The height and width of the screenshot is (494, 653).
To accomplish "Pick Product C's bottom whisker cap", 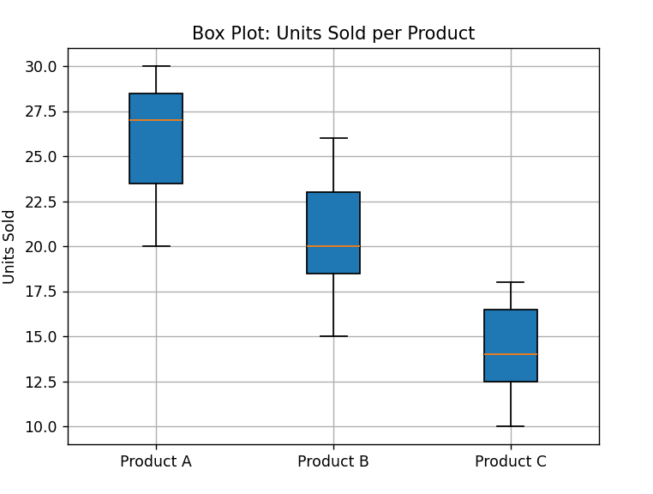I will tap(511, 426).
